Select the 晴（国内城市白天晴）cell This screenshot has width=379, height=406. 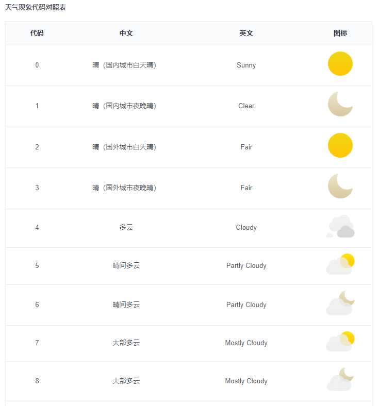[125, 65]
